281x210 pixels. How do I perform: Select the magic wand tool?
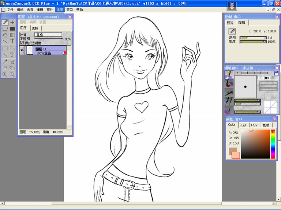(x=5, y=55)
